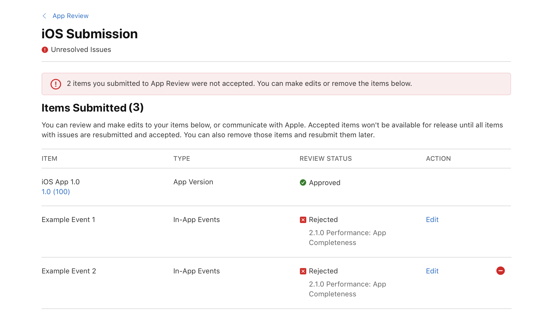This screenshot has width=546, height=327.
Task: Select the rejection reason 2.1.0 Performance text
Action: [x=347, y=233]
